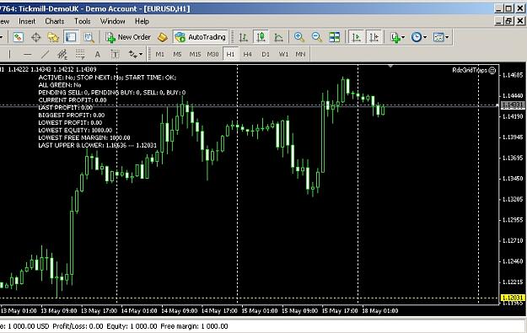Select the text label 'T' tool
Screen dimensions: 527x333
[115, 54]
